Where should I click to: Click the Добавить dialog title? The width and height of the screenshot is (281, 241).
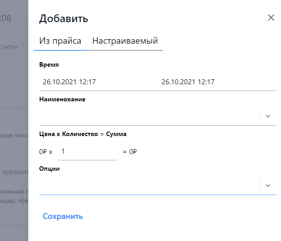click(x=63, y=18)
